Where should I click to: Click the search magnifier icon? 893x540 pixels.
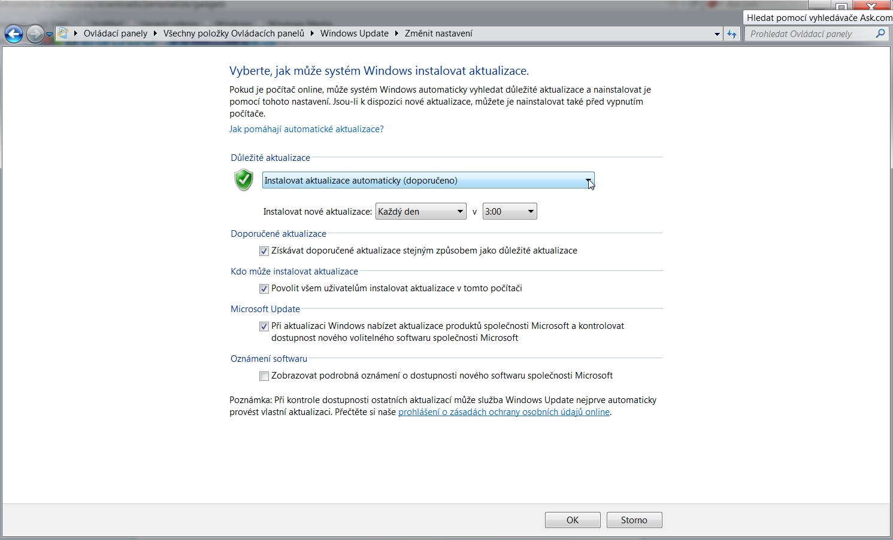[880, 33]
